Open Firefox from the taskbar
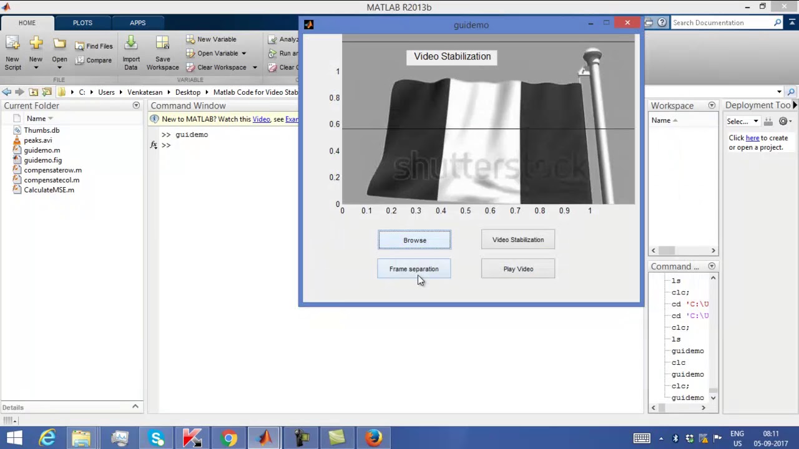The width and height of the screenshot is (799, 449). (373, 438)
